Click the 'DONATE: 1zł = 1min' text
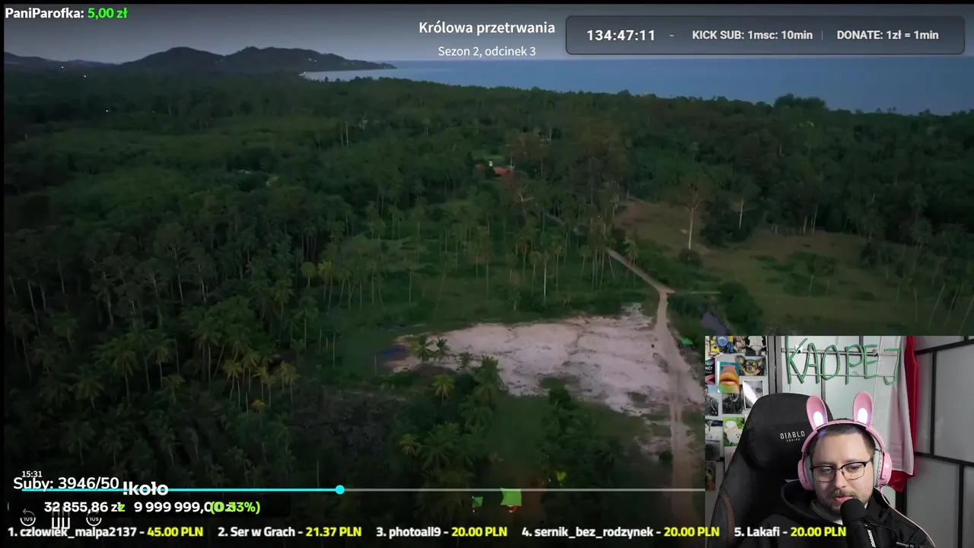Screen dimensions: 974x548 coord(887,35)
